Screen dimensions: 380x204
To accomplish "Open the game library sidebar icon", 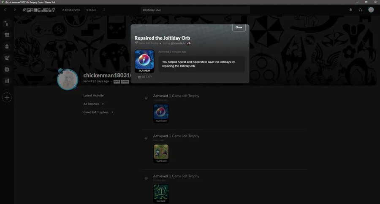I will click(x=7, y=81).
